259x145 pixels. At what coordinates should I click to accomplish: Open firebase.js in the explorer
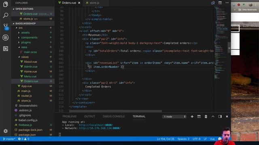[25, 125]
